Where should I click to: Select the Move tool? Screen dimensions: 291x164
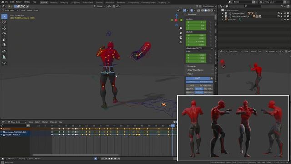[x=4, y=28]
